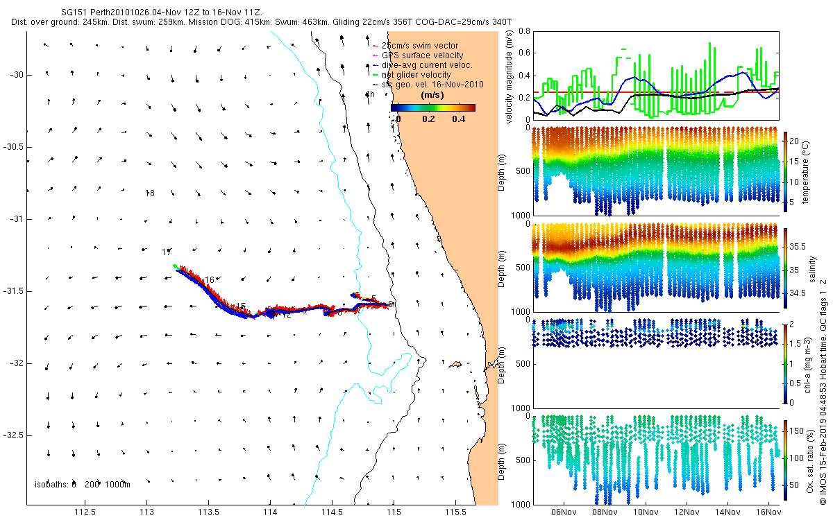Click the 06Nov tick on time axis
Image resolution: width=833 pixels, height=520 pixels.
click(563, 512)
